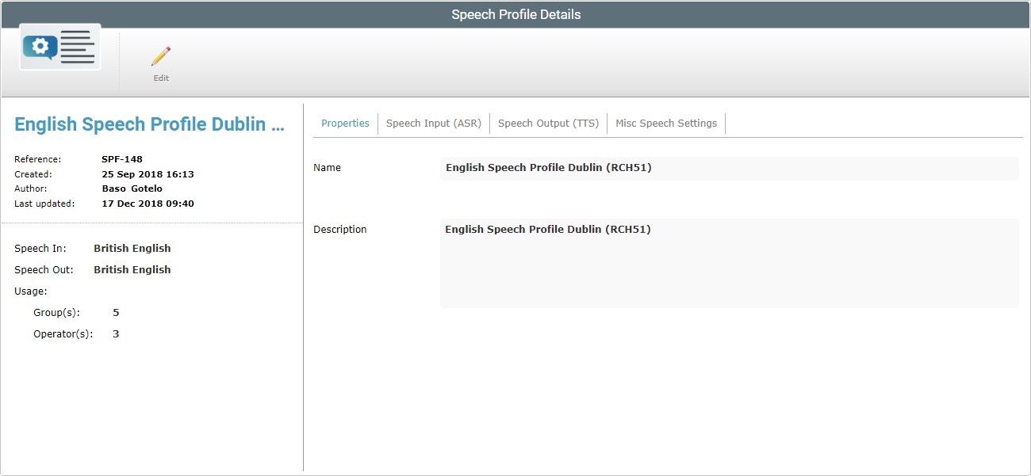
Task: Click the Speech In value British English
Action: pos(132,248)
